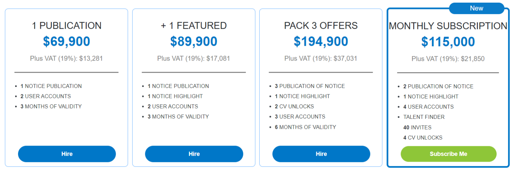Click 6 MONTHS OF VALIDITY item
514x172 pixels.
point(305,127)
